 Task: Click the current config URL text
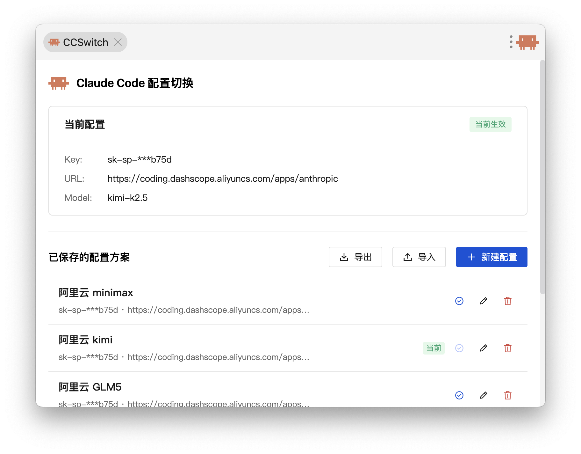223,179
